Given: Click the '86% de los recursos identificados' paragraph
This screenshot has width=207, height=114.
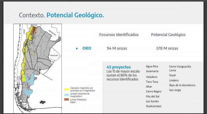Looking at the screenshot, I should pyautogui.click(x=123, y=75).
